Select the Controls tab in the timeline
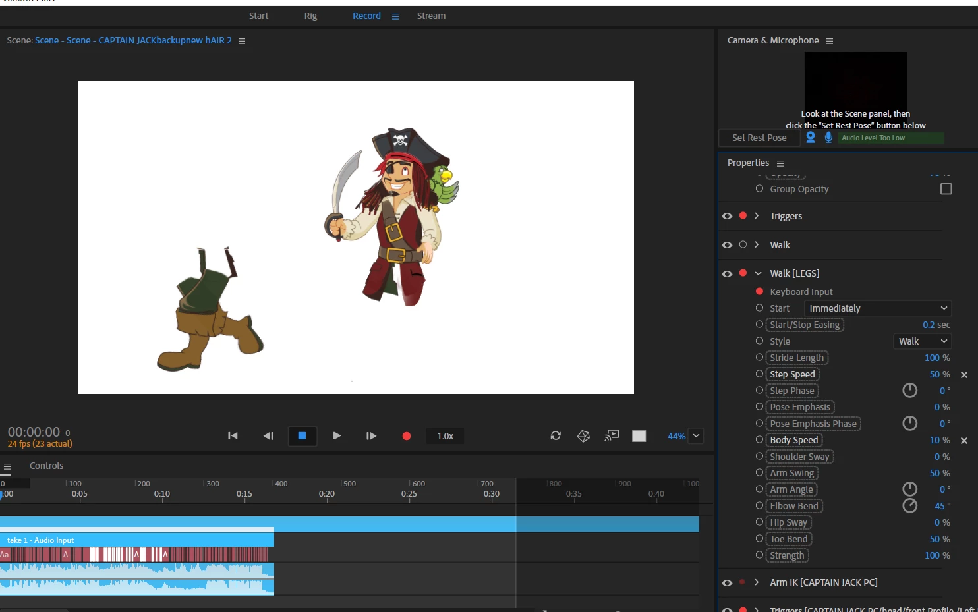Viewport: 978px width, 612px height. (x=46, y=466)
